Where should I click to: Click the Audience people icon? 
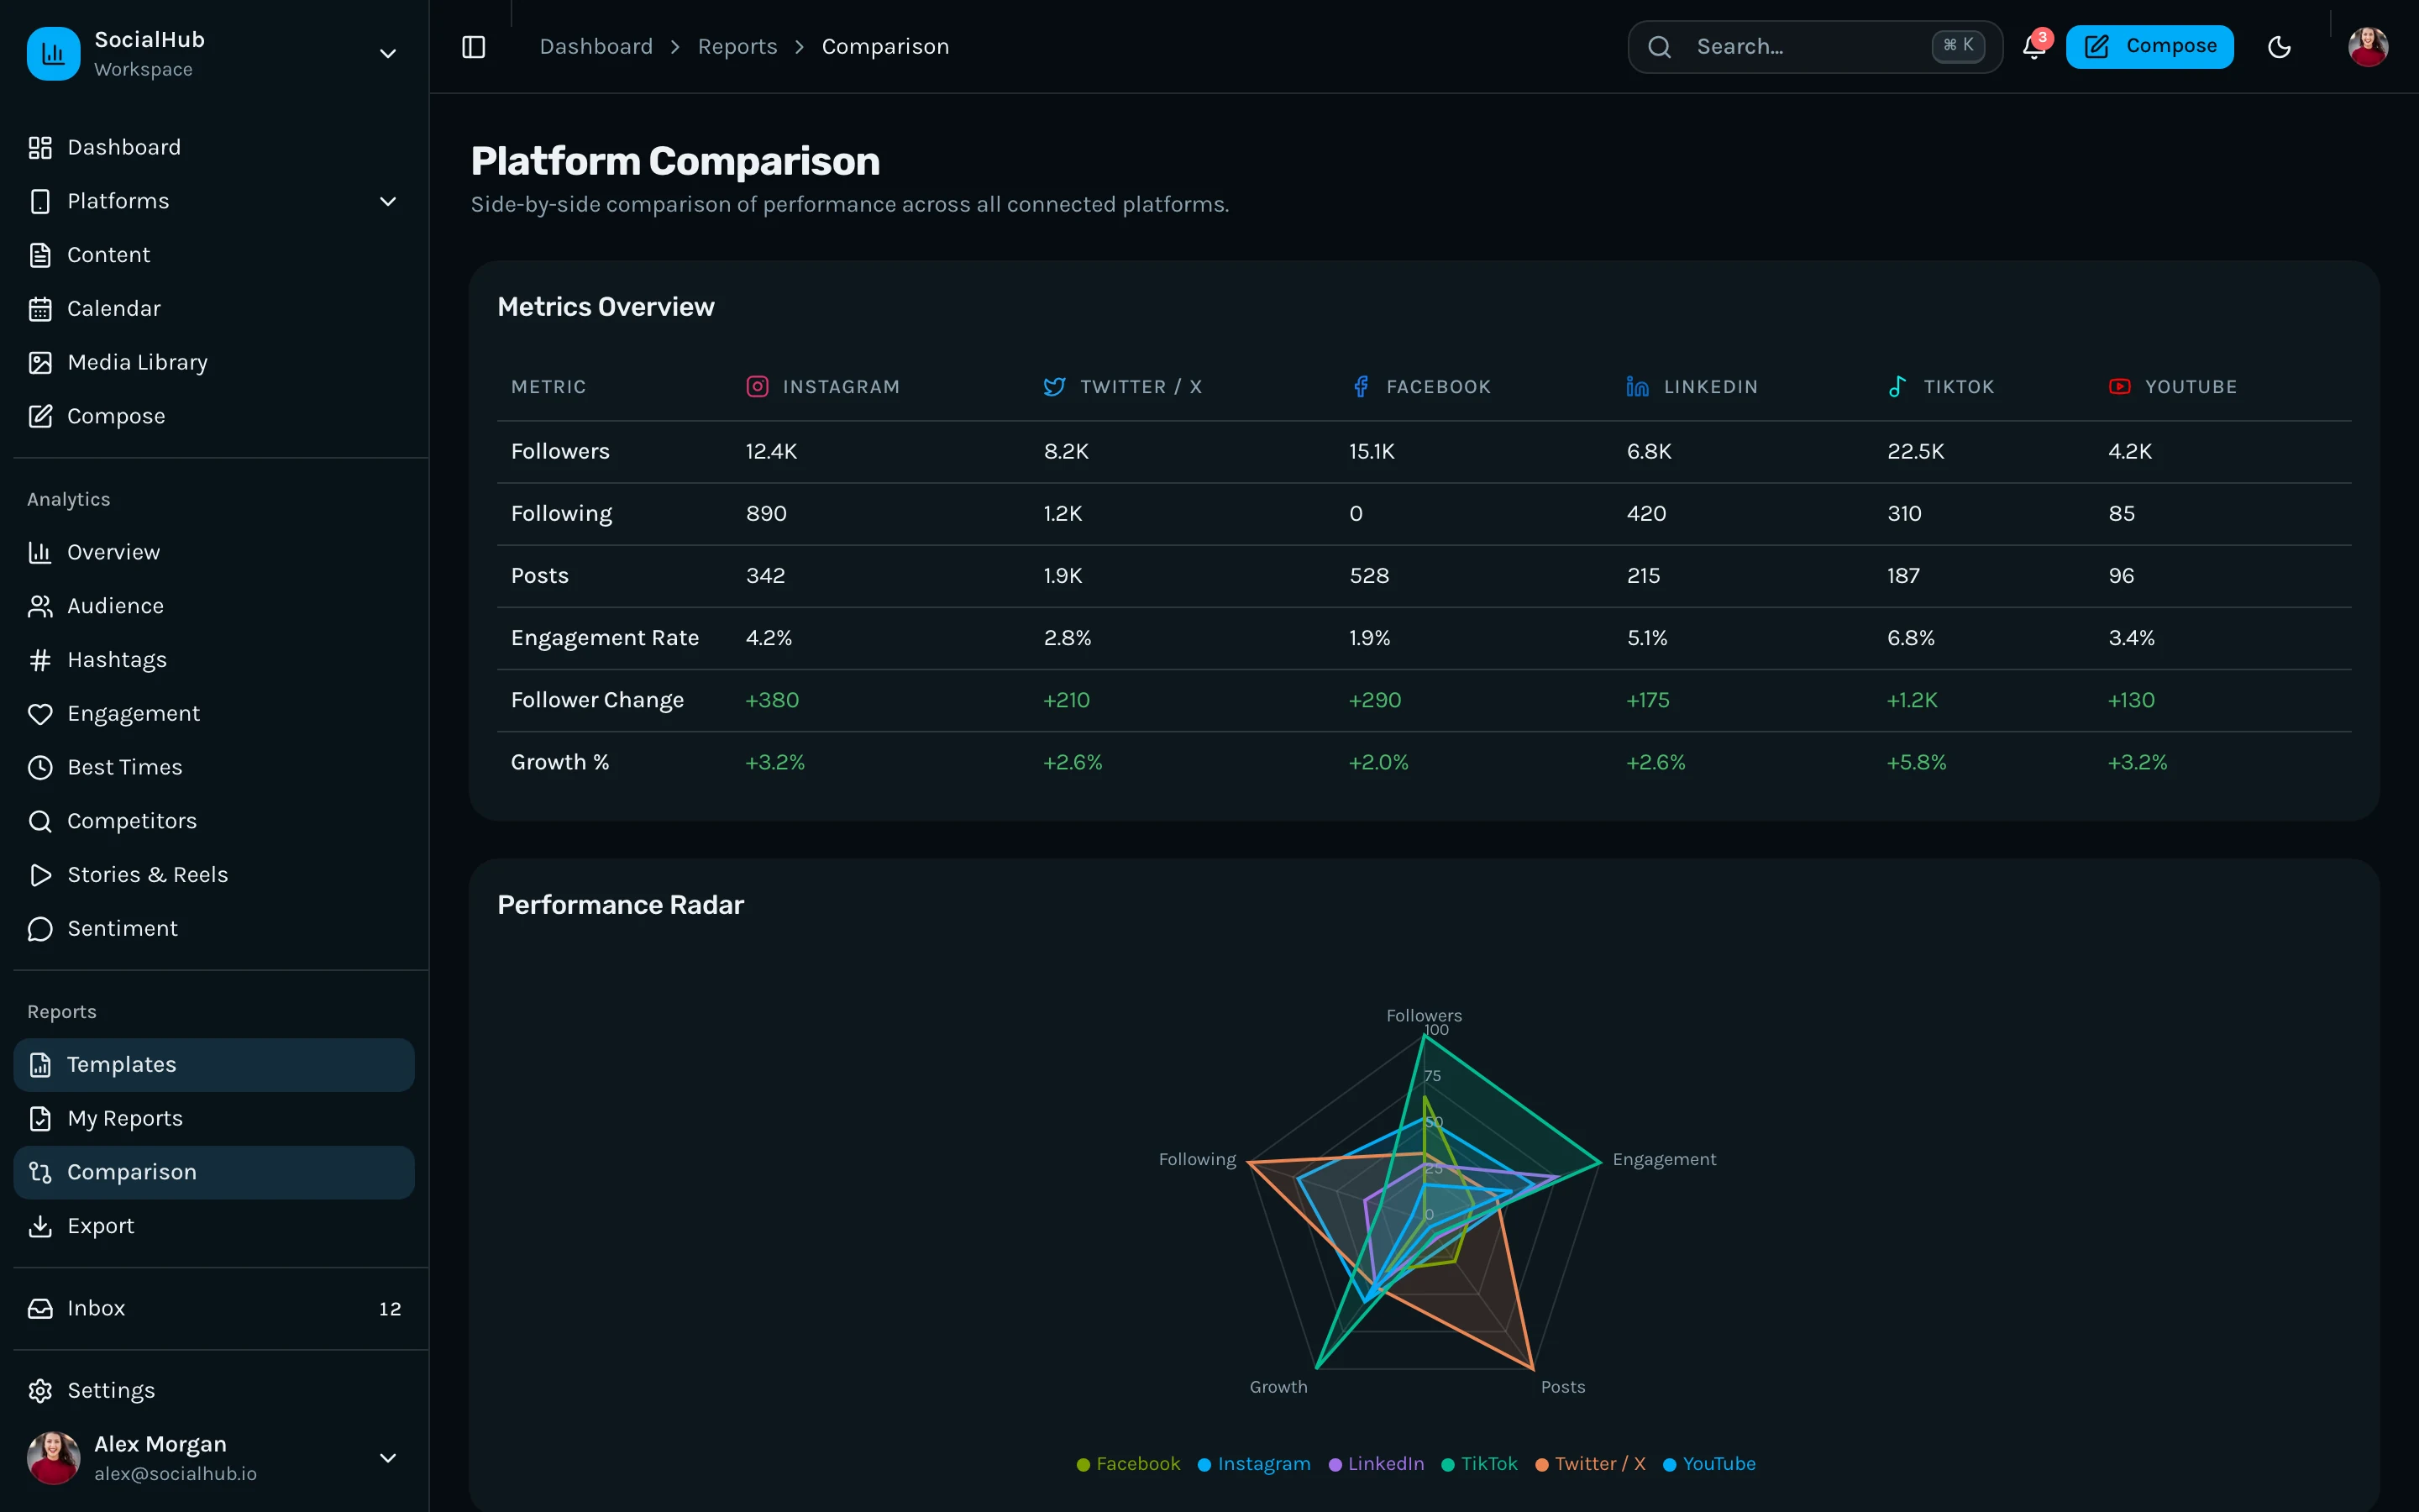[40, 606]
